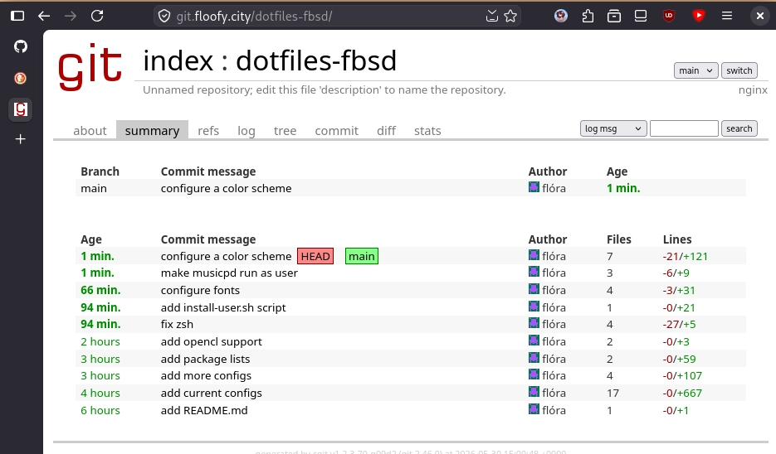
Task: Focus the search text field
Action: (683, 128)
